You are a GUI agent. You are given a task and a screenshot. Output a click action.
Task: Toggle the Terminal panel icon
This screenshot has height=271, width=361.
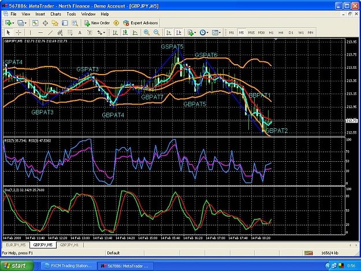pyautogui.click(x=65, y=23)
